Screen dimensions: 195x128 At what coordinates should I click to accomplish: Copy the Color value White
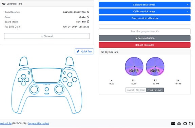pos(88,17)
